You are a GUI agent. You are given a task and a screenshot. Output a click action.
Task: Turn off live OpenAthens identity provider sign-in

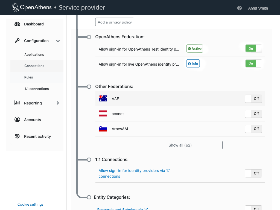[x=253, y=63]
